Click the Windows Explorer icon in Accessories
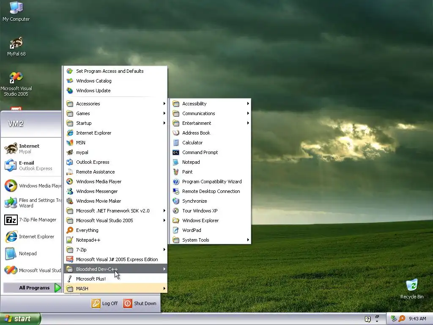This screenshot has height=325, width=433. click(176, 220)
